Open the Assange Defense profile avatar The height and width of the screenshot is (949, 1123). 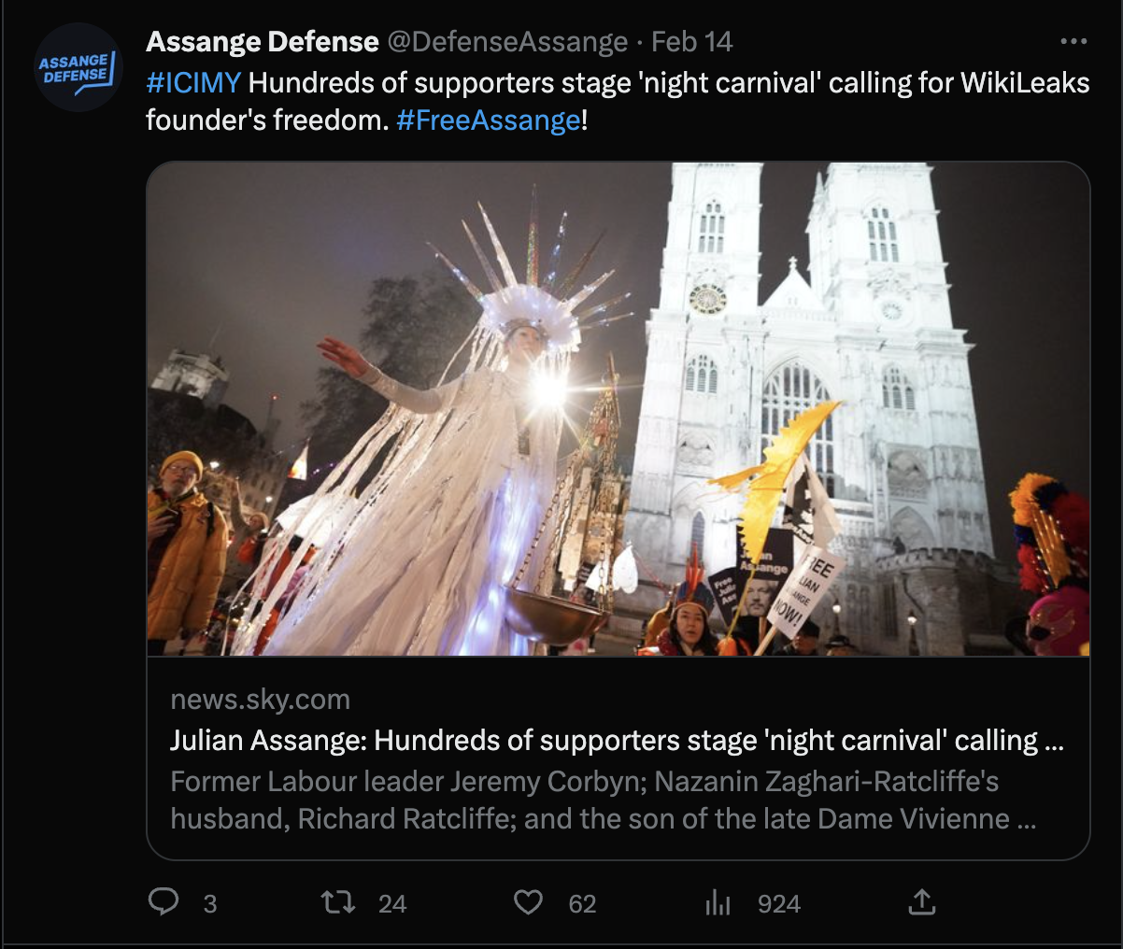coord(78,68)
